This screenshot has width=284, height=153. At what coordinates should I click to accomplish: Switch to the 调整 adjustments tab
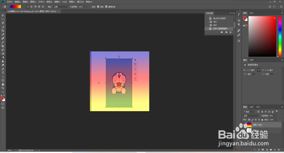252,60
